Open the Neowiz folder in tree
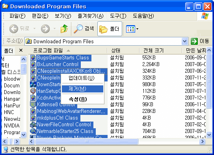 pos(12,119)
